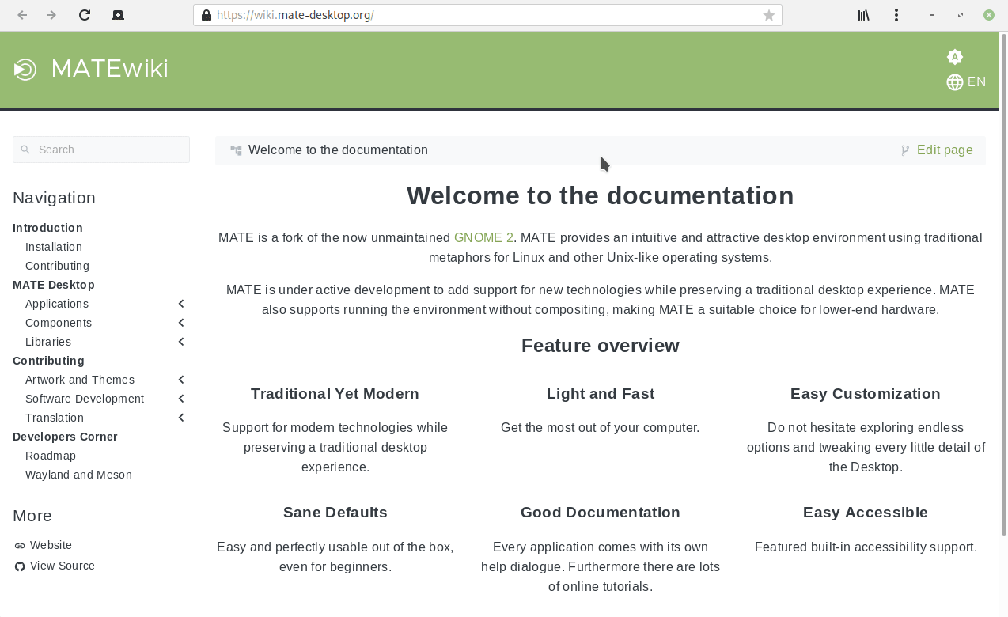The width and height of the screenshot is (1008, 617).
Task: Click the bookmark star in address bar
Action: click(767, 14)
